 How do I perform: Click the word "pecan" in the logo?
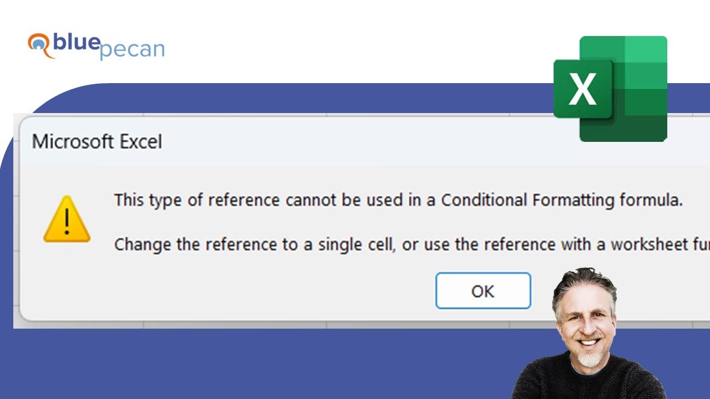tap(131, 50)
